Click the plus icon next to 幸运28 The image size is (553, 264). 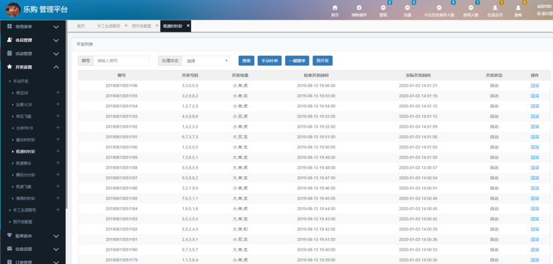pyautogui.click(x=58, y=93)
